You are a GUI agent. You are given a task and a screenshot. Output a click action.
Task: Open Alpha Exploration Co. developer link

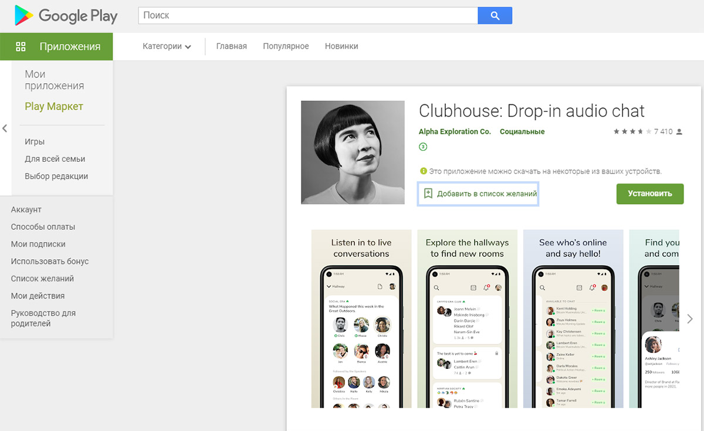[455, 131]
